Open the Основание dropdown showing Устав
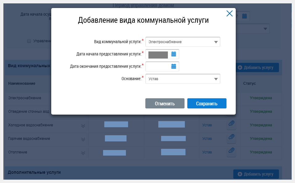Viewport: 295px width, 183px height. 183,79
